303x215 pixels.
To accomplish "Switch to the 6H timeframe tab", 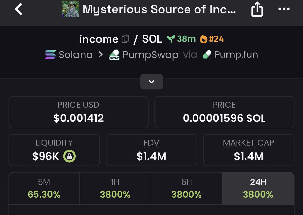I will point(187,188).
